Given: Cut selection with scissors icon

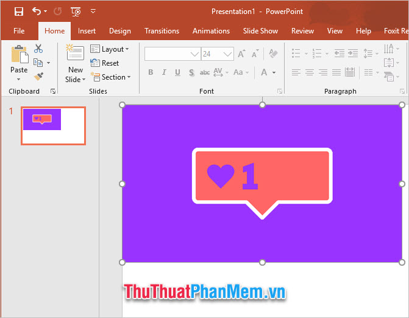Looking at the screenshot, I should point(38,49).
